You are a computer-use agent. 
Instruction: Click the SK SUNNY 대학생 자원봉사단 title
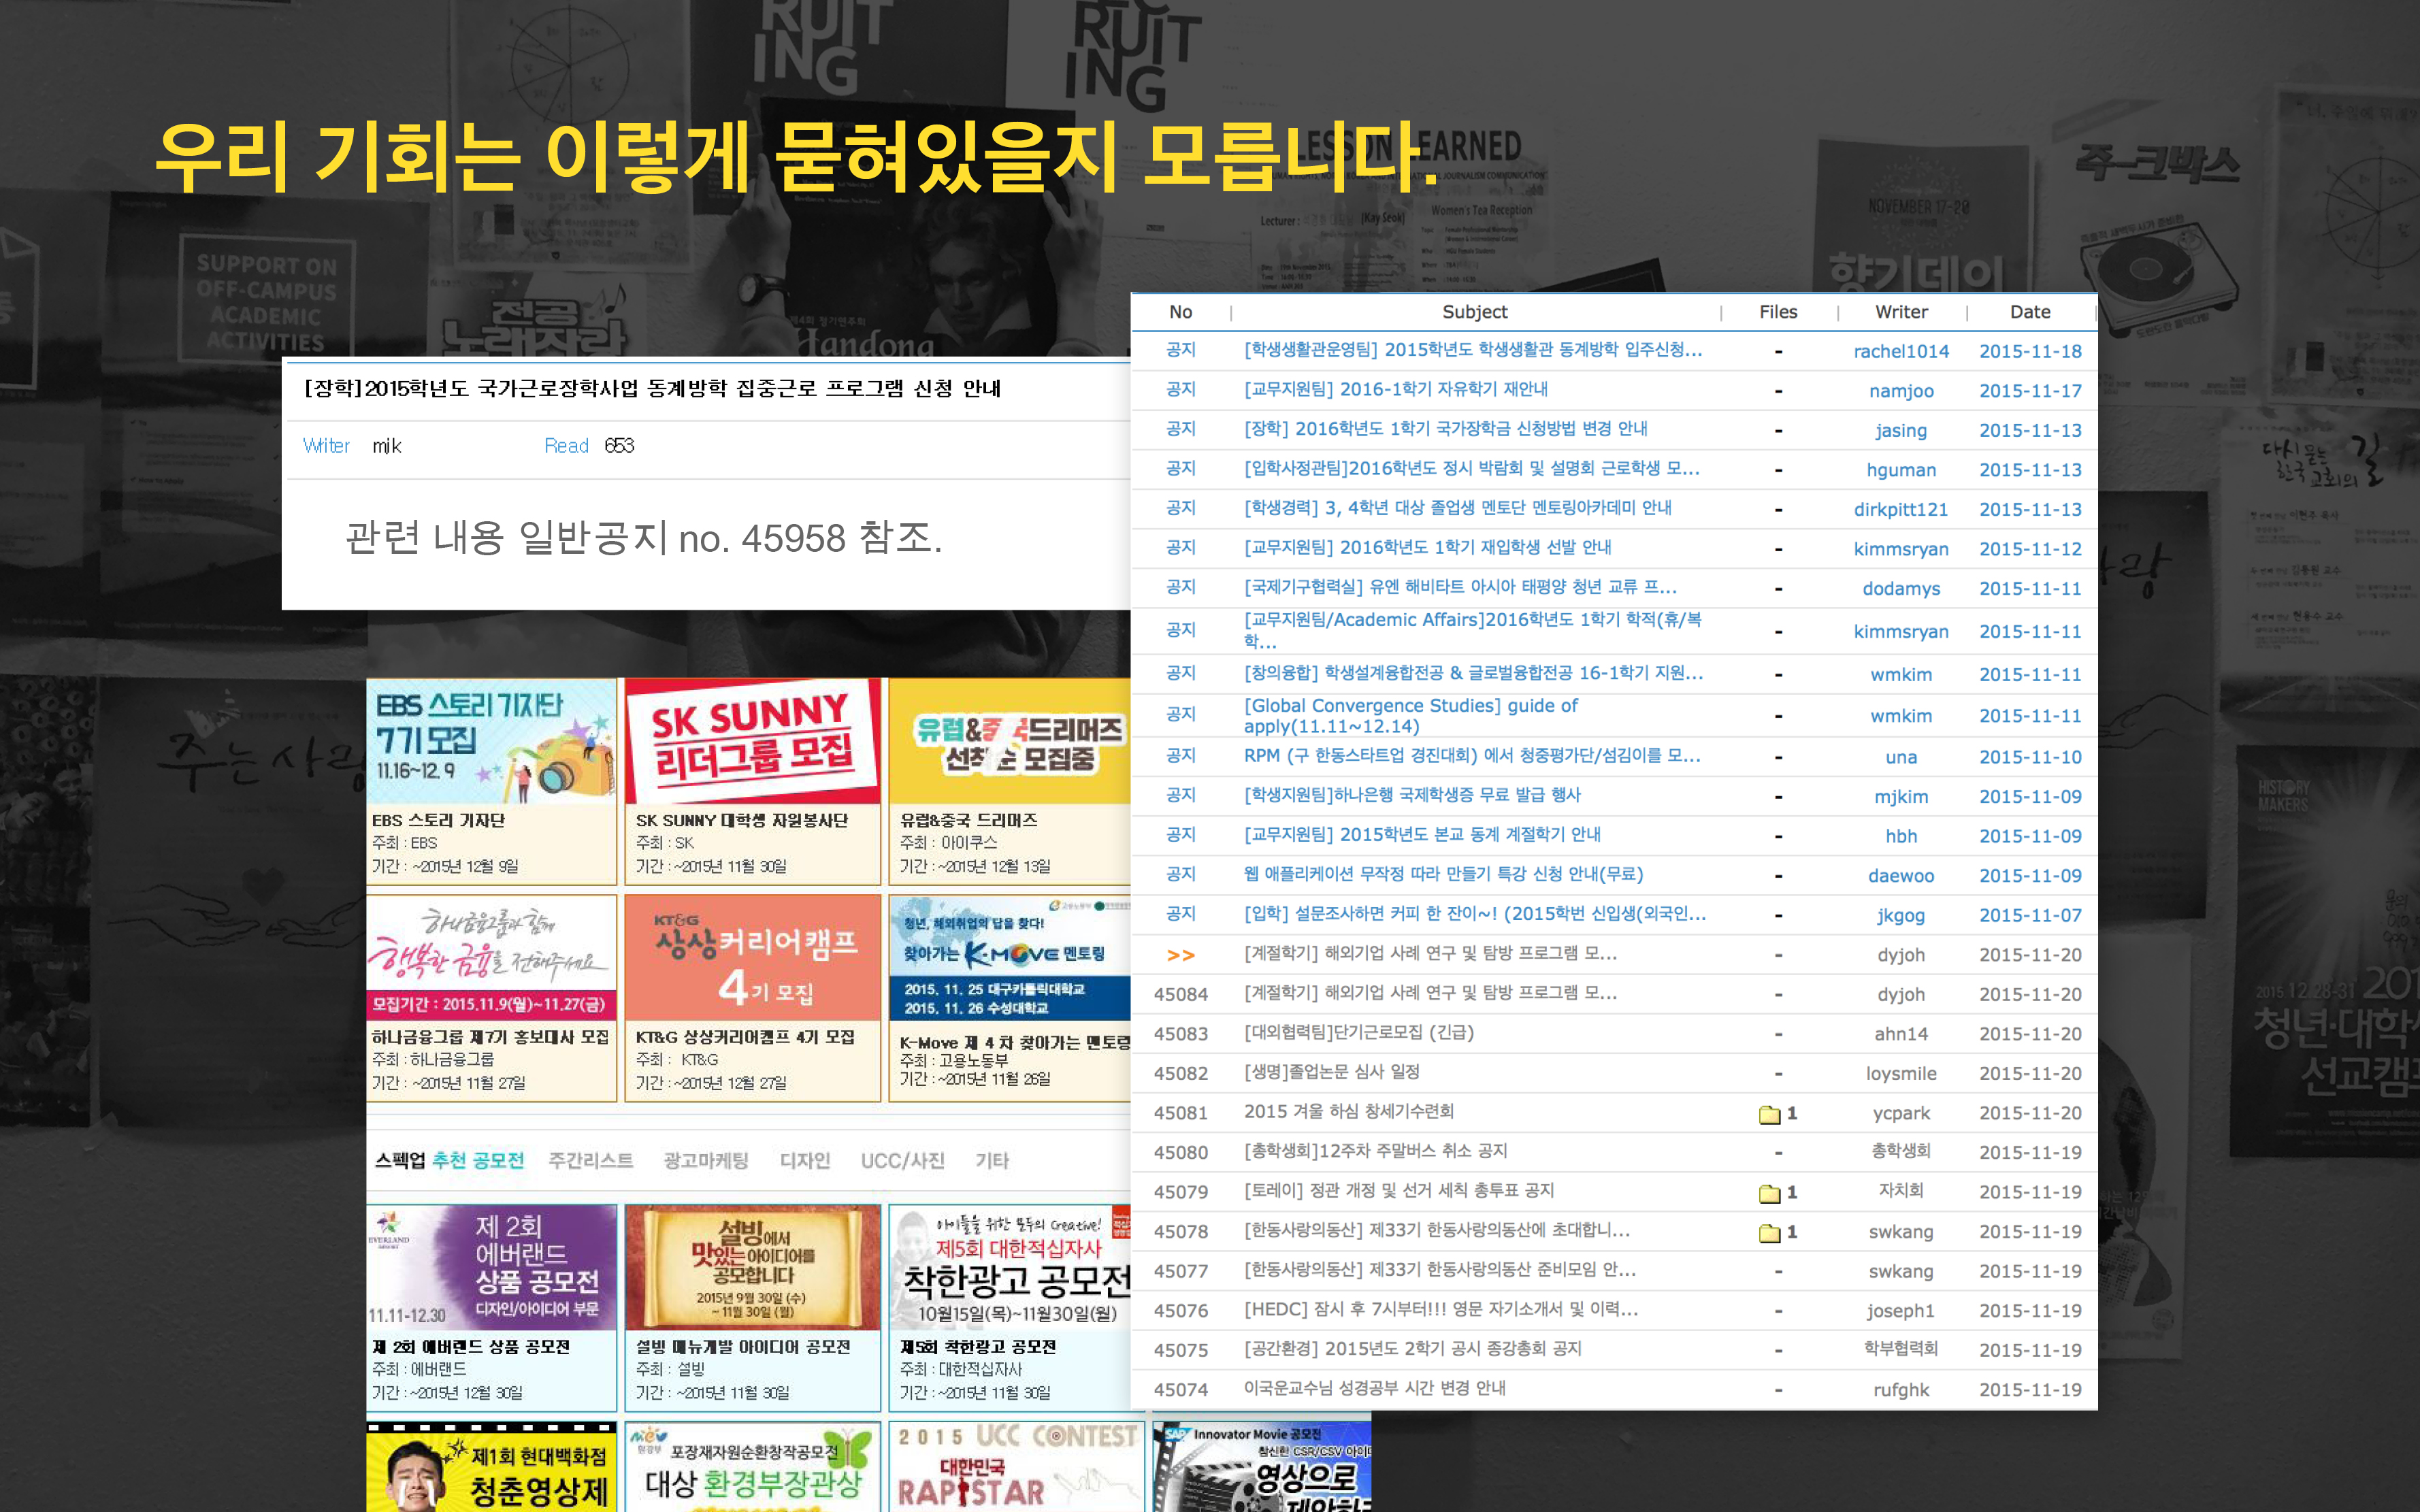pyautogui.click(x=741, y=820)
